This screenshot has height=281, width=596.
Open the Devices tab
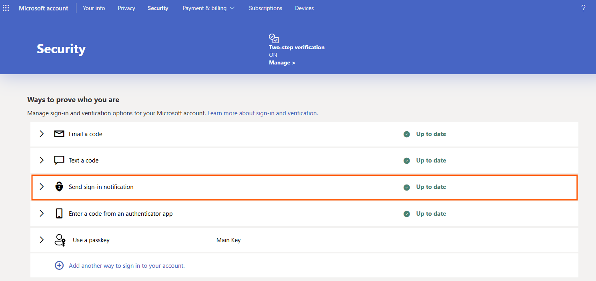[x=304, y=8]
